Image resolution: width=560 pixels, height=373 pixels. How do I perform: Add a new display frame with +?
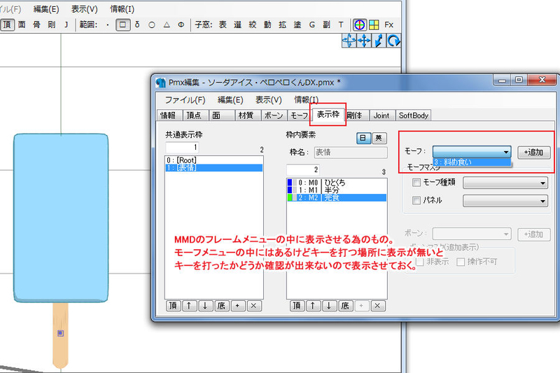click(x=238, y=306)
